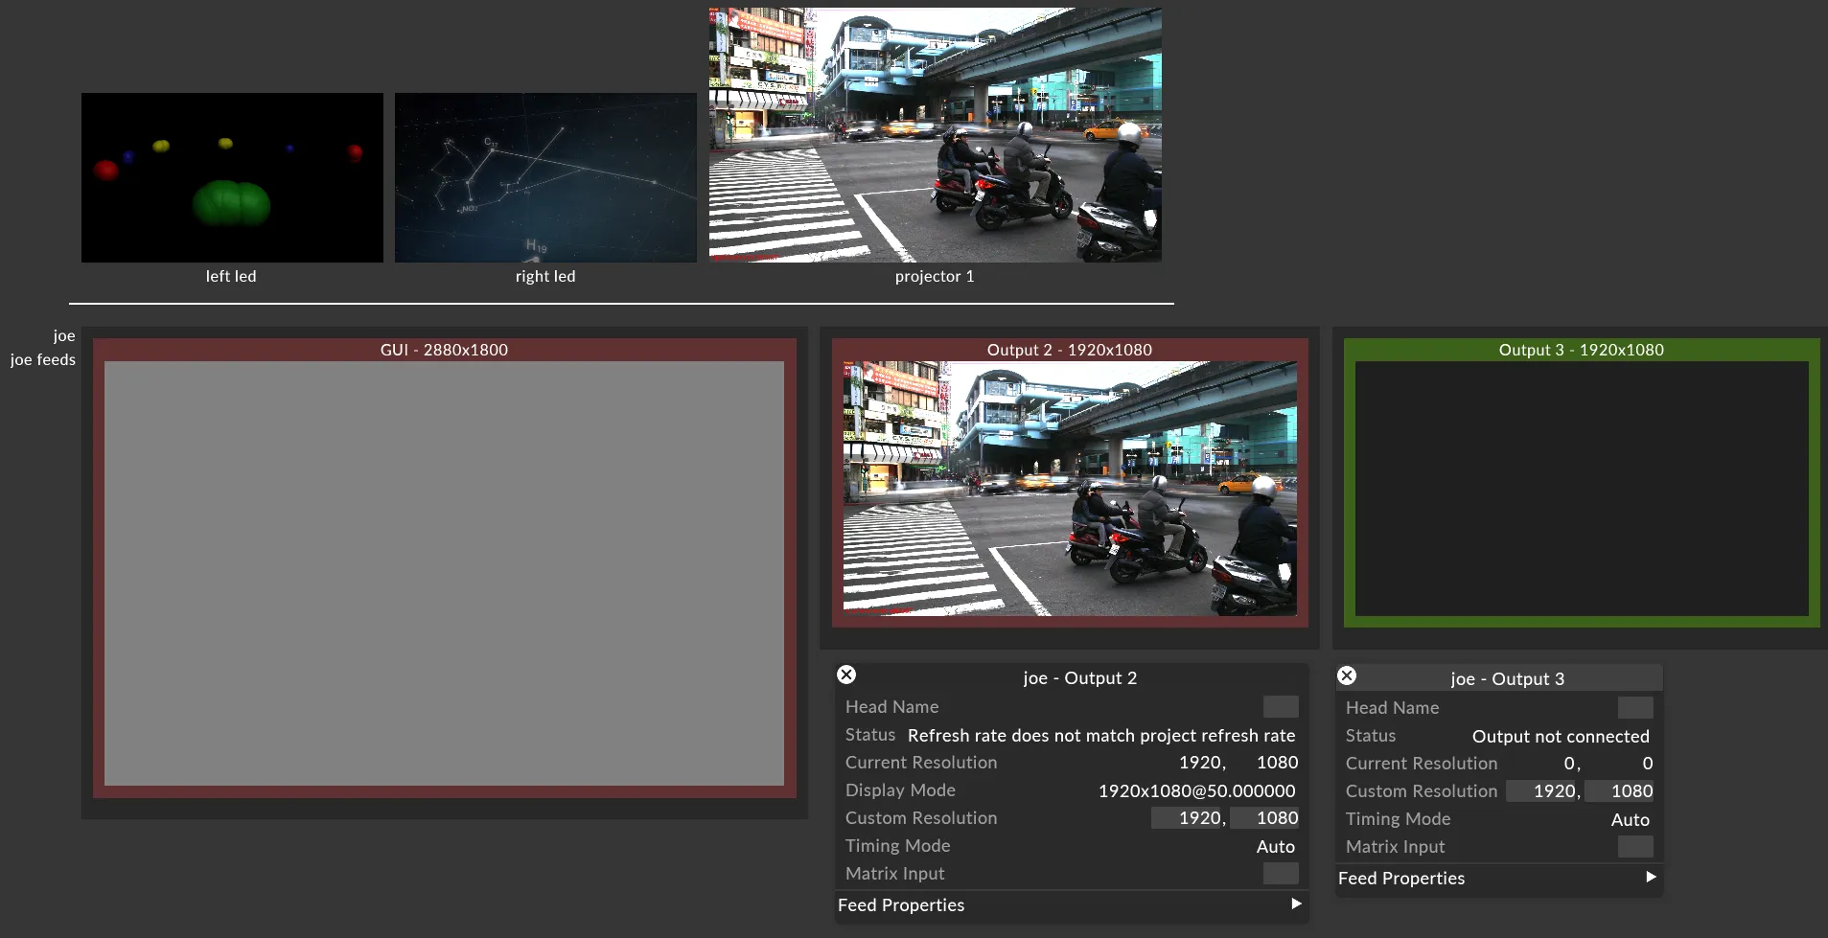This screenshot has width=1828, height=938.
Task: Click the Head Name field for Output 3
Action: [x=1634, y=708]
